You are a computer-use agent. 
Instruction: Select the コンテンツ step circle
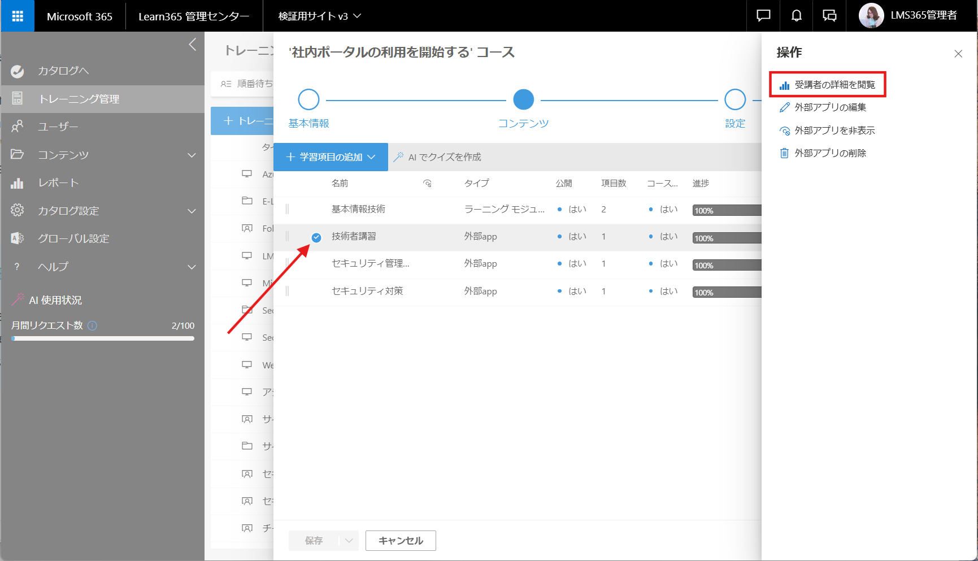(x=523, y=99)
